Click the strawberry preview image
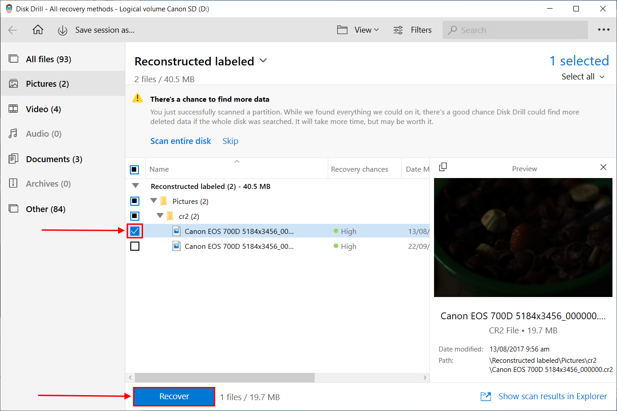 pos(523,238)
